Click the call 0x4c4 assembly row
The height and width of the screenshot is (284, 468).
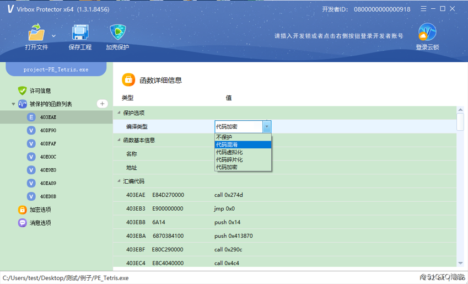[285, 262]
